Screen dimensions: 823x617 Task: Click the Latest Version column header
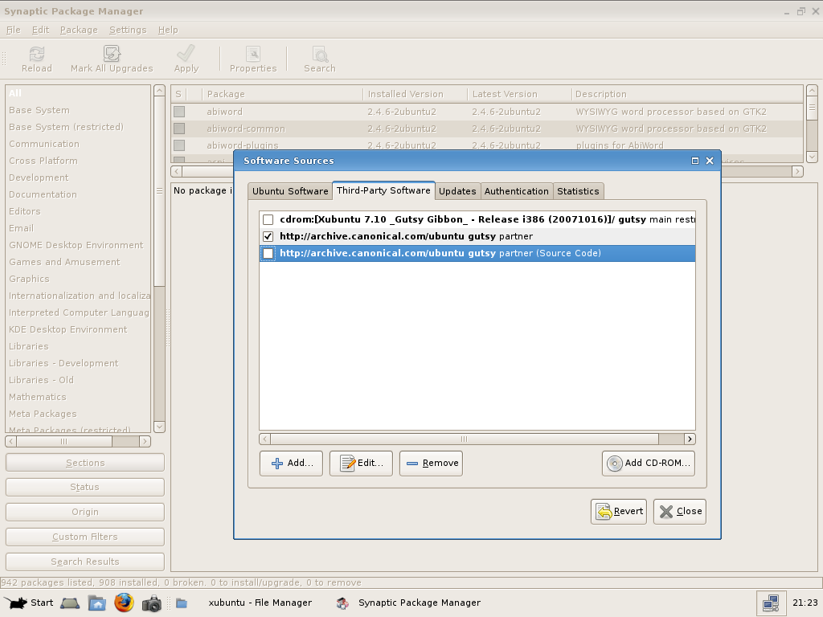click(520, 95)
